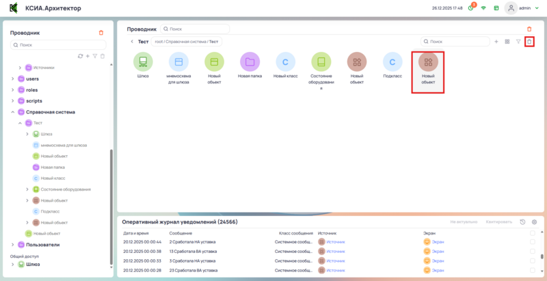The height and width of the screenshot is (281, 547).
Task: Open the journal settings gear icon
Action: pos(534,222)
